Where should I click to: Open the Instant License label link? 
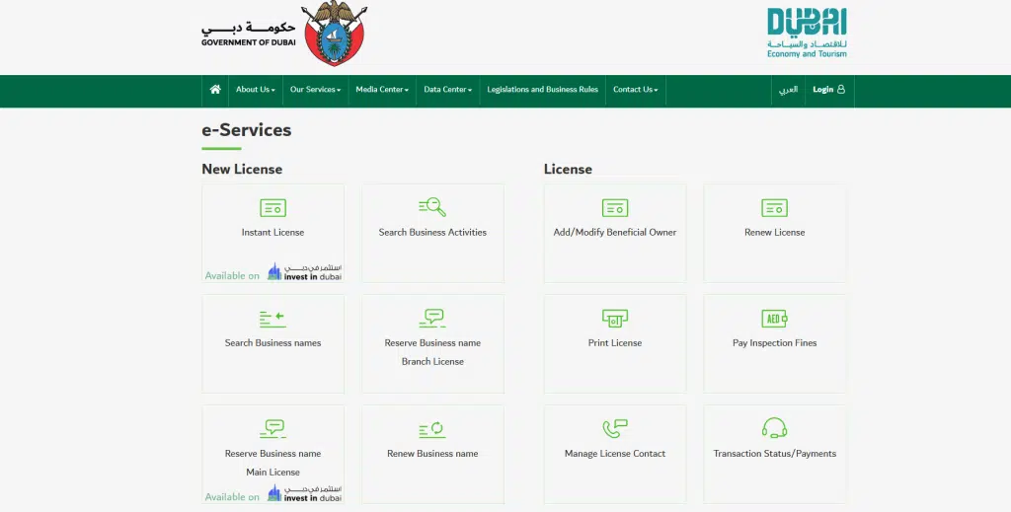(x=272, y=233)
